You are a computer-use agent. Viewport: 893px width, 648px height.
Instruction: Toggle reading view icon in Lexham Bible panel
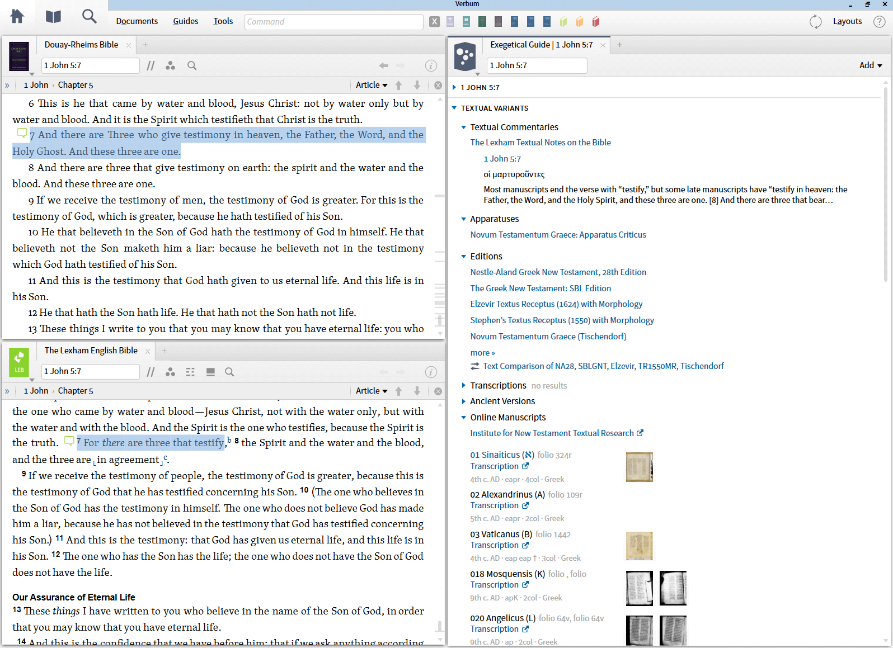210,372
